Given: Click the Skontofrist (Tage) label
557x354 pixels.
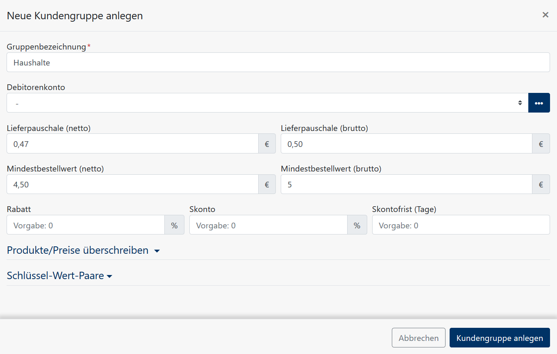Looking at the screenshot, I should point(404,209).
